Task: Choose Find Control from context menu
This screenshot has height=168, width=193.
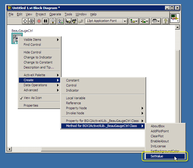Action: (x=39, y=45)
